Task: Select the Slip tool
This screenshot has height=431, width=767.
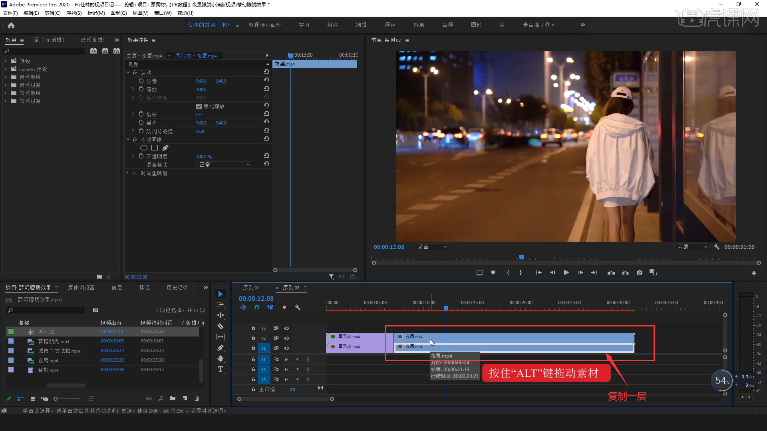Action: 221,337
